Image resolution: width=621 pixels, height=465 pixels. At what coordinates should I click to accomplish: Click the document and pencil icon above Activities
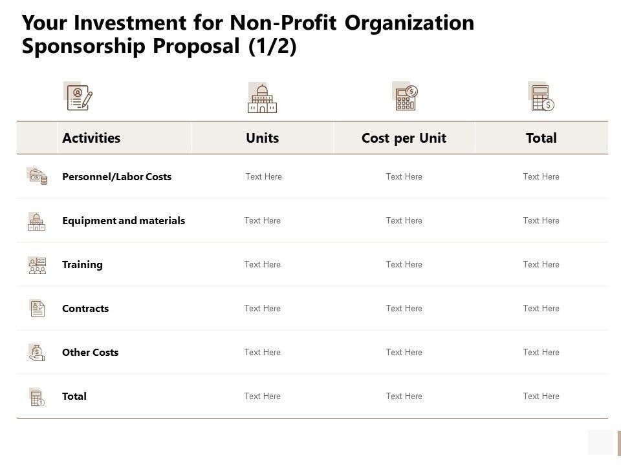click(79, 96)
